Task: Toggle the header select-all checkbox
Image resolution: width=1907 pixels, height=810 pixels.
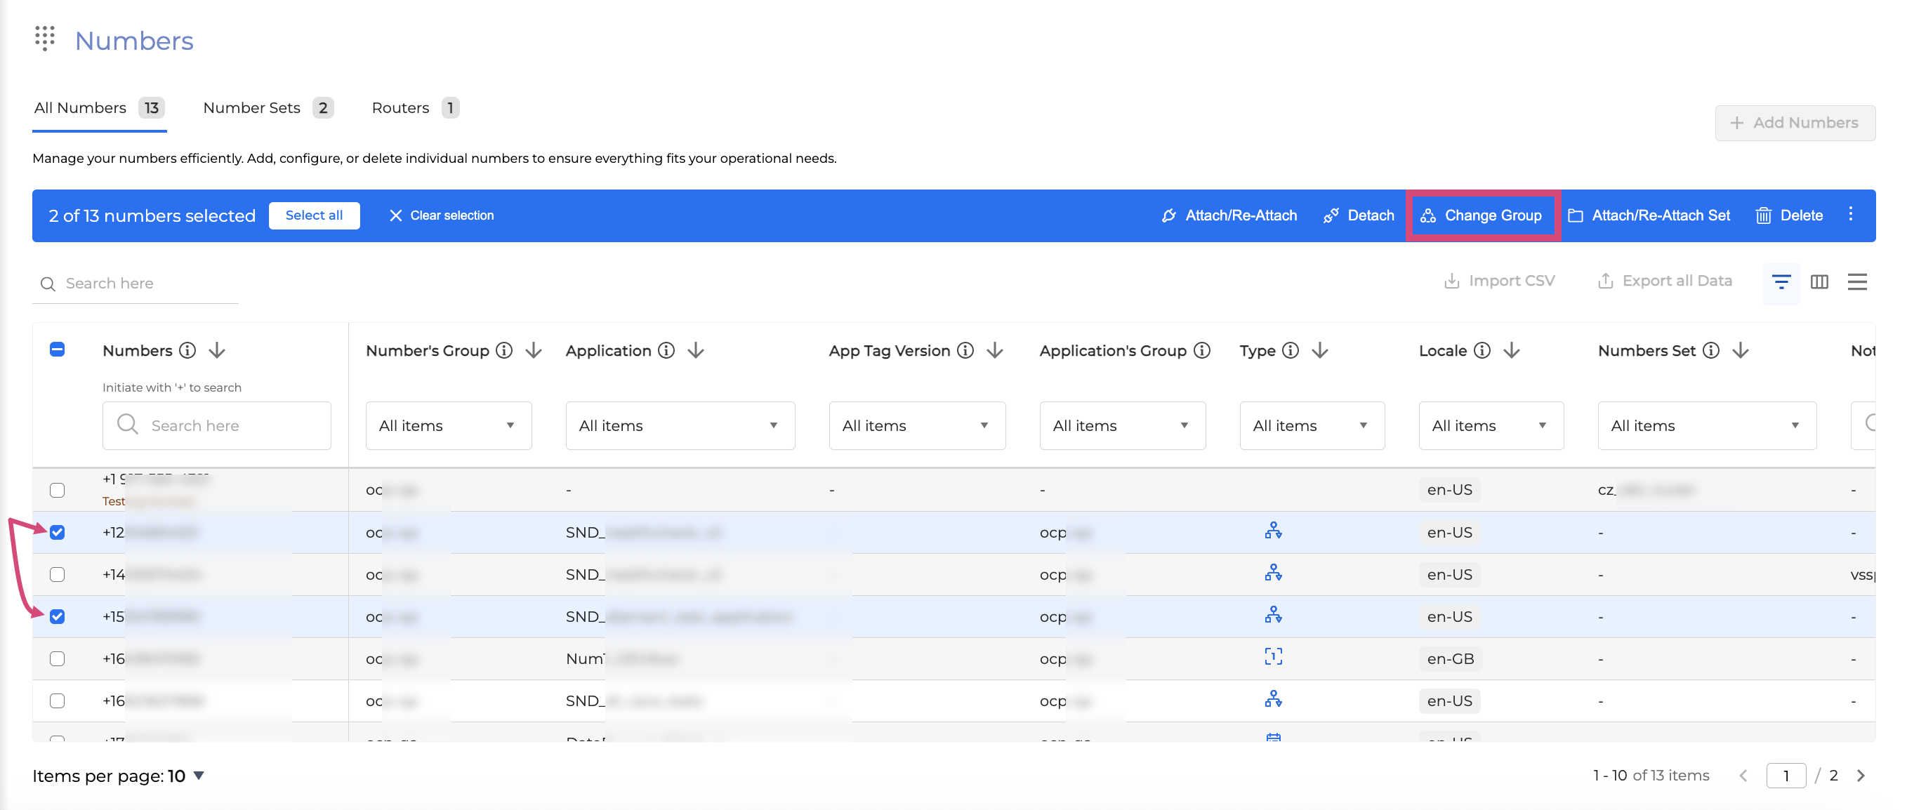Action: point(57,350)
